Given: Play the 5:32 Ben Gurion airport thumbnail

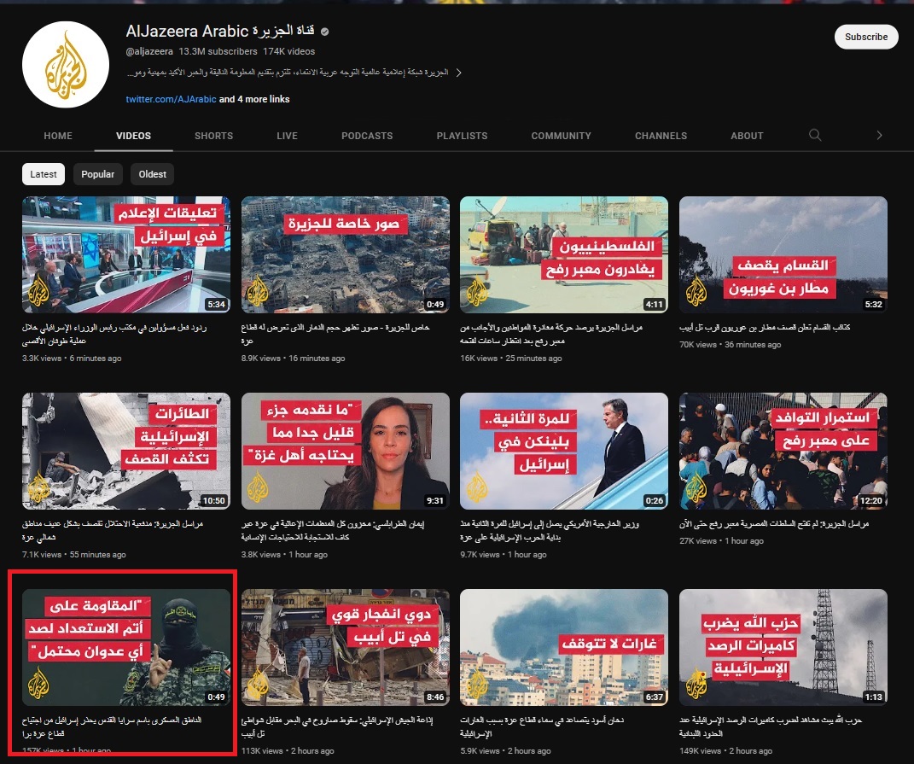Looking at the screenshot, I should tap(783, 255).
